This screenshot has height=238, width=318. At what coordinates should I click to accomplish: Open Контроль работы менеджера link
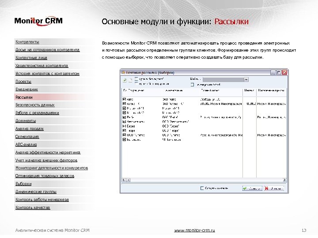point(42,200)
